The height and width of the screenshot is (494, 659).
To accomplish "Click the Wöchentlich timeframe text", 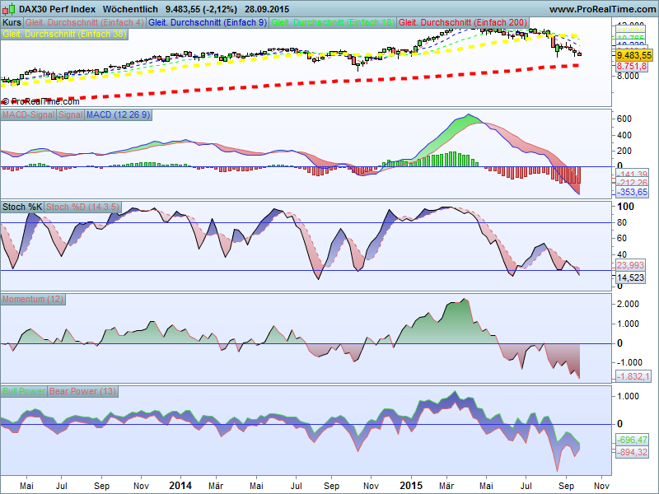I will coord(130,9).
